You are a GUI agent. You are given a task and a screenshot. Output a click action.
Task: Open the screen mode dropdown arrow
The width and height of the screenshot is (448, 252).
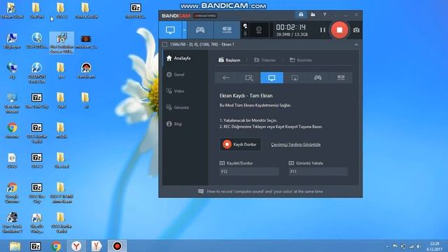point(184,30)
